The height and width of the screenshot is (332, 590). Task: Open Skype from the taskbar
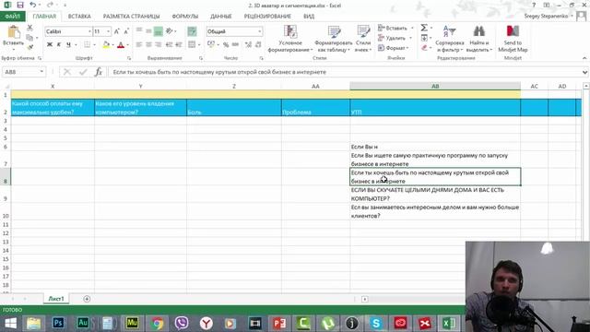click(376, 323)
